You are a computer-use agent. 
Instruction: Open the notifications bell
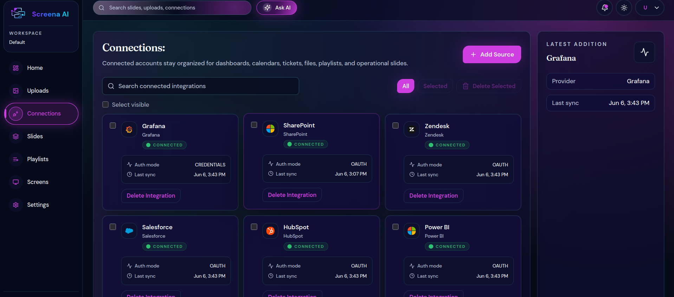point(605,8)
